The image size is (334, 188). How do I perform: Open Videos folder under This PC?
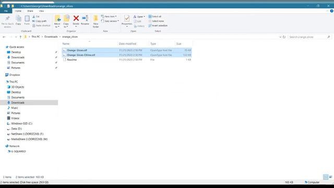15,119
